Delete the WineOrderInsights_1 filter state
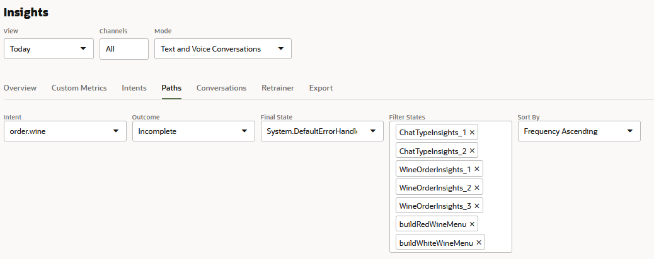Viewport: 654px width, 259px height. coord(477,169)
